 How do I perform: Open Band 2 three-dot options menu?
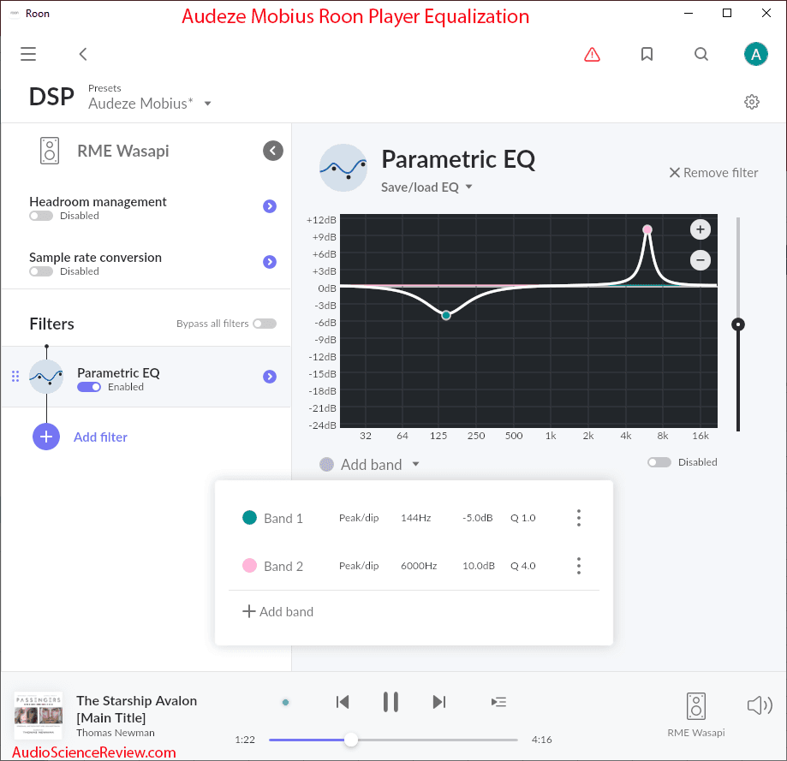point(579,566)
